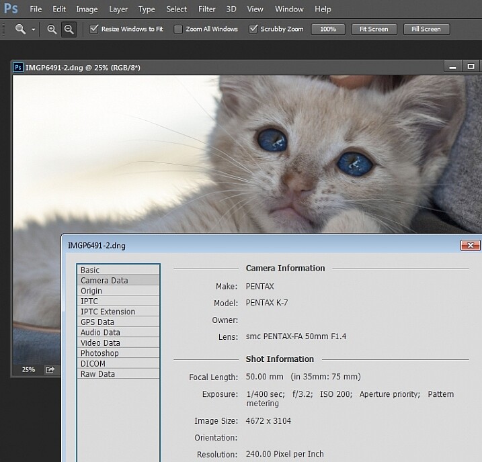This screenshot has height=462, width=482.
Task: Select the Audio Data tab
Action: tap(118, 332)
